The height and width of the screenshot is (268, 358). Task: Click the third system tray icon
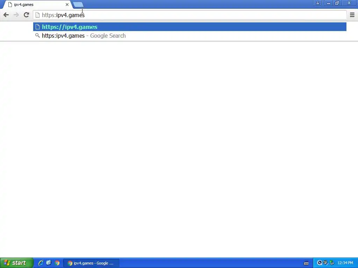[x=332, y=263]
